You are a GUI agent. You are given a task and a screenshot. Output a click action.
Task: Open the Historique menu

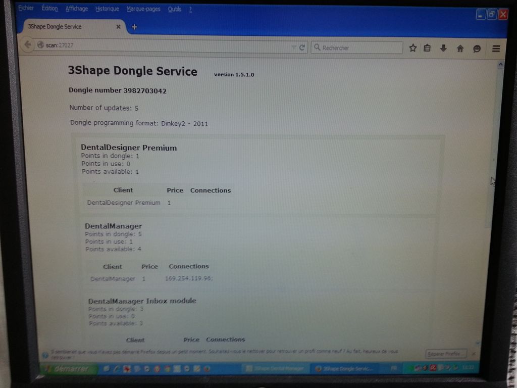(x=107, y=9)
